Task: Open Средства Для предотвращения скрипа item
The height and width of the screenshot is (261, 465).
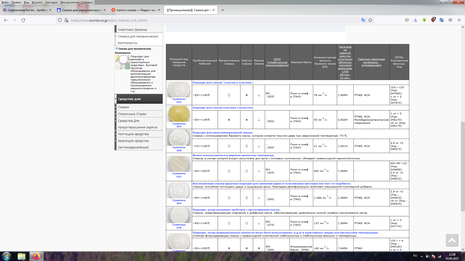Action: tap(138, 124)
